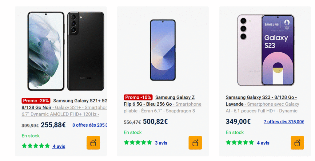Click the Galaxy S23 star rating

point(240,143)
